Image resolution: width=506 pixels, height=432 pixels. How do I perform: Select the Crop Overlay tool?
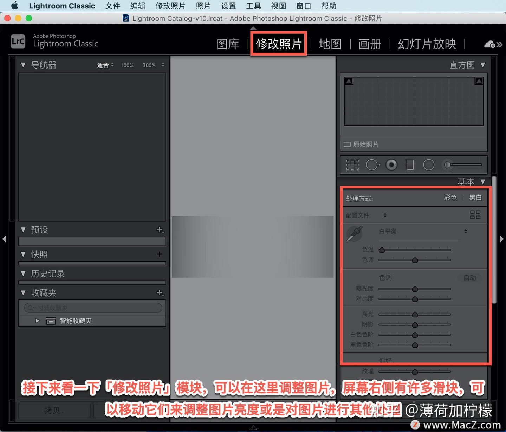(352, 165)
